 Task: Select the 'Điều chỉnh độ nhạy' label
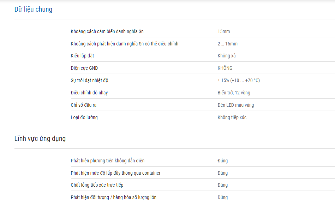89,93
